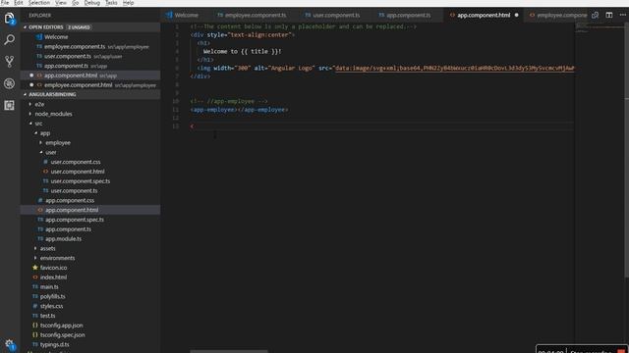Open the Selection menu

pos(39,3)
